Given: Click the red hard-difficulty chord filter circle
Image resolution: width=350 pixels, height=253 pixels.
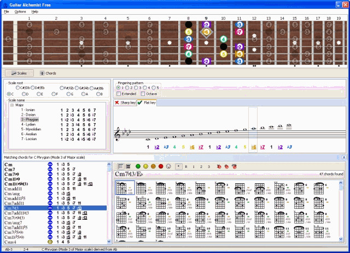Looking at the screenshot, I should tap(161, 166).
